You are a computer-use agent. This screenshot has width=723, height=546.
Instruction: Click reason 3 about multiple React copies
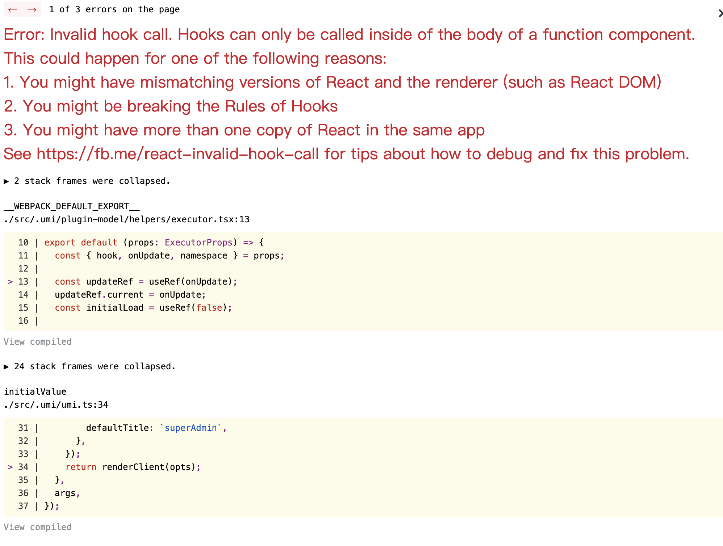click(244, 130)
